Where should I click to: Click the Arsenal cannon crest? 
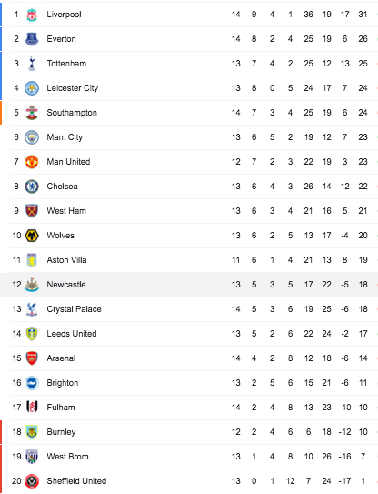click(x=32, y=358)
